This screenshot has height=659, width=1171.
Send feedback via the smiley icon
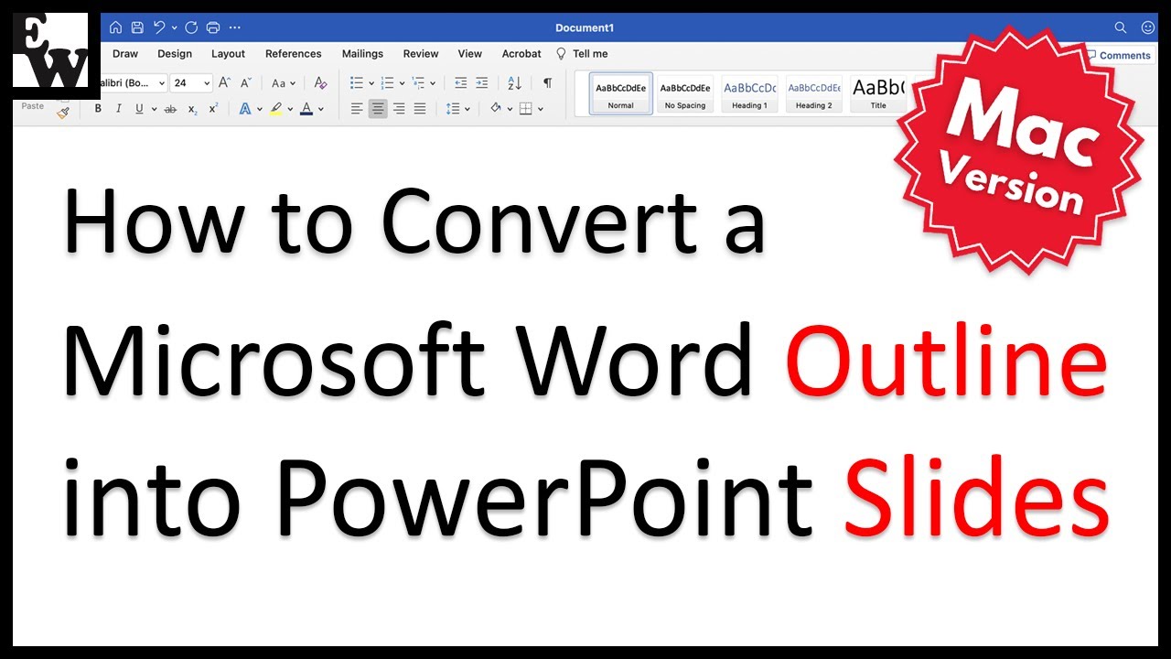click(1148, 27)
